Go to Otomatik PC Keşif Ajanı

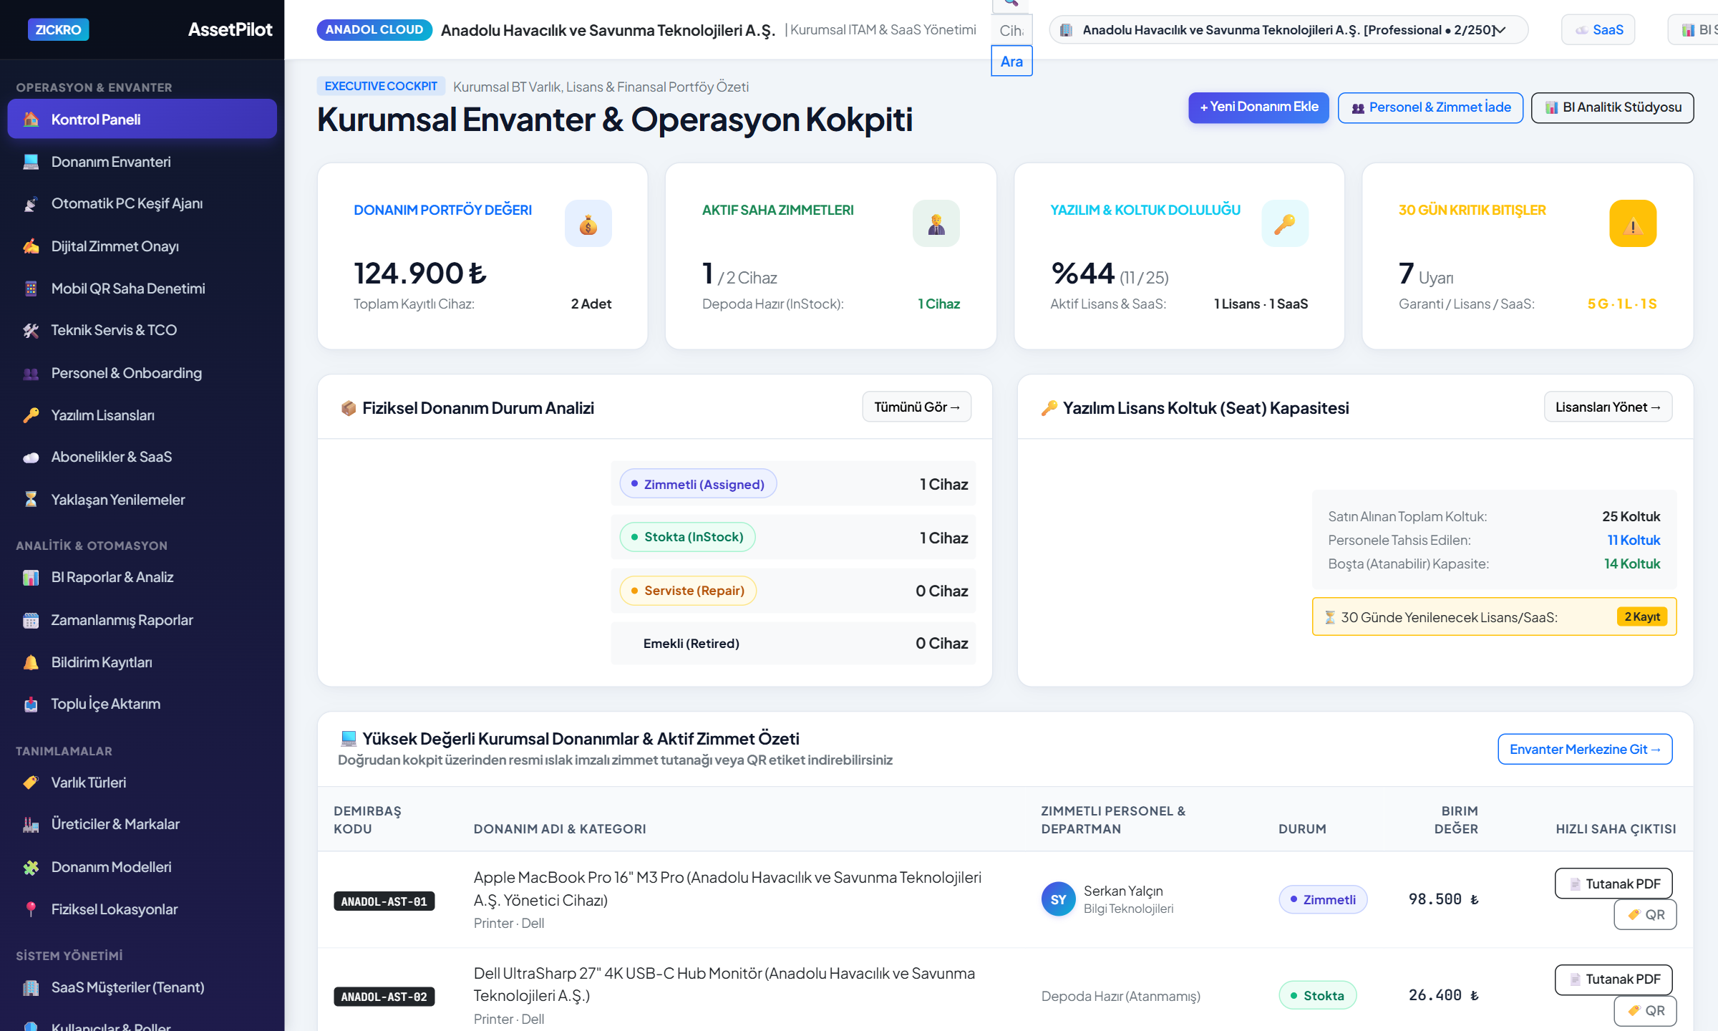(142, 203)
